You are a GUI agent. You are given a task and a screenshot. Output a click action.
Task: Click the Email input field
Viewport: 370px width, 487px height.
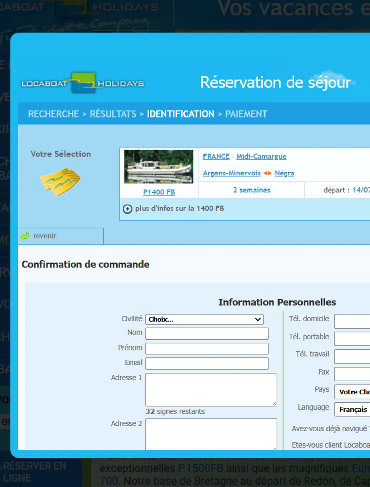click(207, 364)
